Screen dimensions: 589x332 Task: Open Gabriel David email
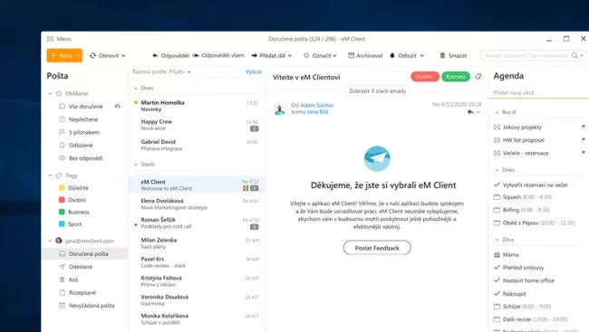pyautogui.click(x=197, y=145)
